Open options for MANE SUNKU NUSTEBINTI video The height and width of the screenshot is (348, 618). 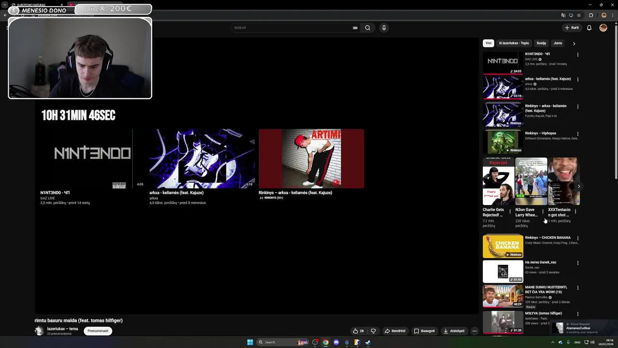(577, 288)
